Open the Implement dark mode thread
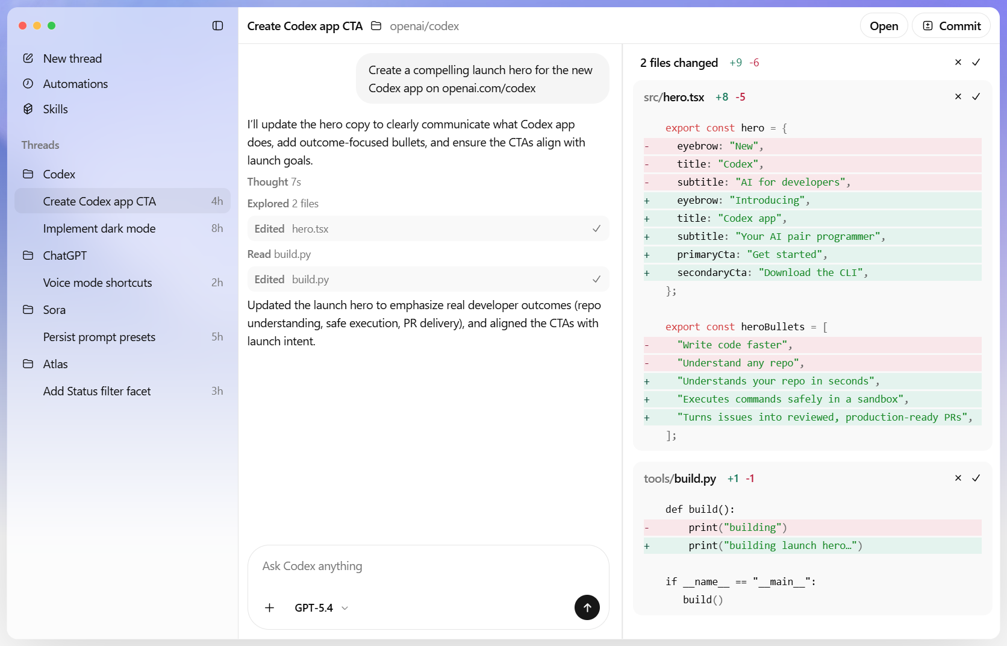The height and width of the screenshot is (646, 1007). 122,228
